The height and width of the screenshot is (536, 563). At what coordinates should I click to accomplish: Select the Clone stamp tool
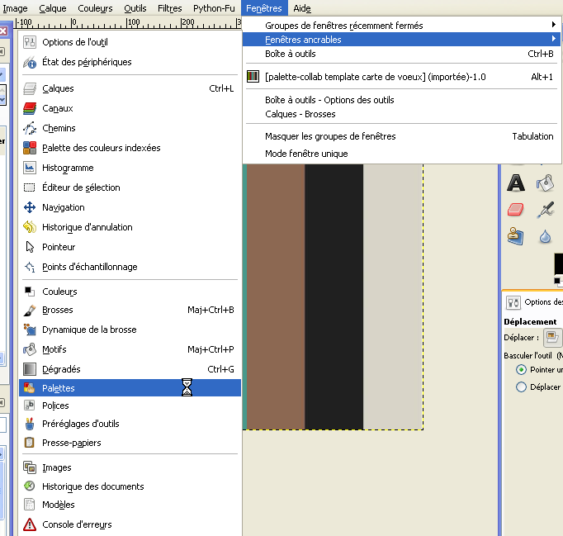516,236
